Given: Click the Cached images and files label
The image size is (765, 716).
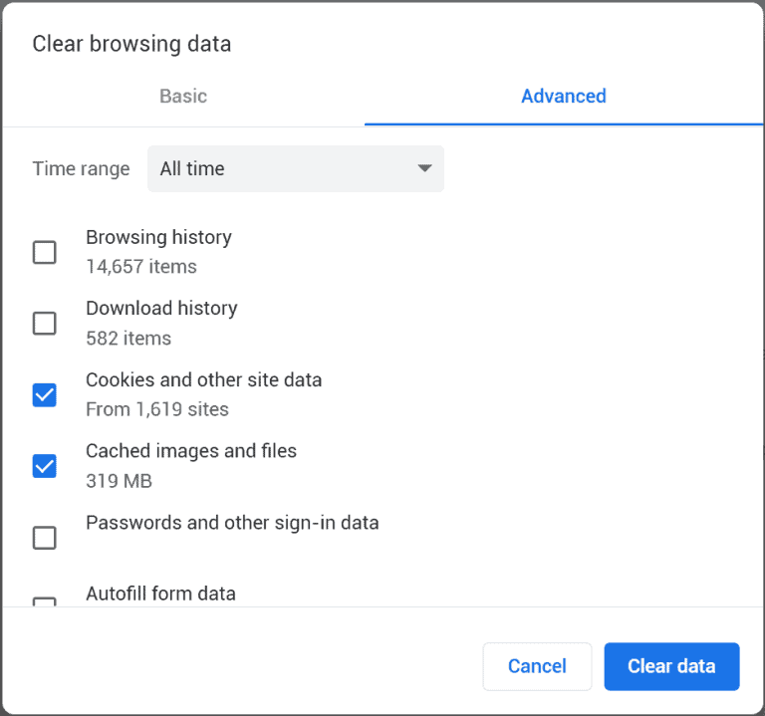Looking at the screenshot, I should tap(191, 451).
